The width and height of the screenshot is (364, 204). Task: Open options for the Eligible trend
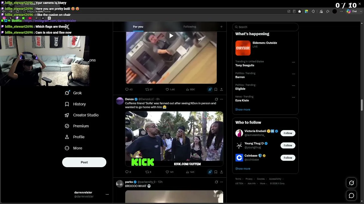293,86
